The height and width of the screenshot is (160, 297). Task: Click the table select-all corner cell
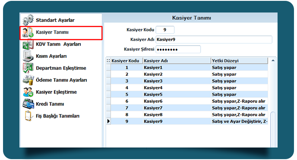(108, 61)
